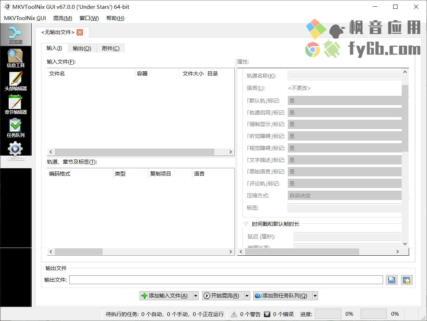This screenshot has width=427, height=321.
Task: Open the 任务队列 job queue
Action: (x=15, y=128)
